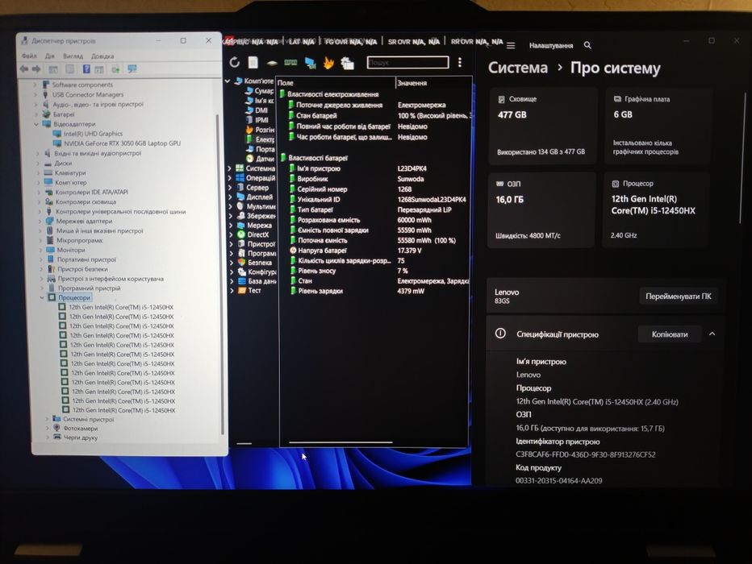Open the hamburger navigation menu in Settings
The height and width of the screenshot is (564, 752).
point(511,45)
